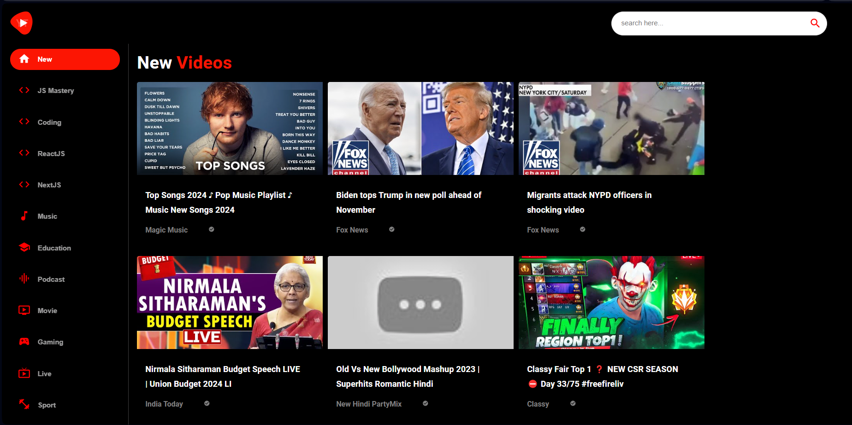Click the Movie play box icon
The image size is (852, 425).
click(24, 310)
